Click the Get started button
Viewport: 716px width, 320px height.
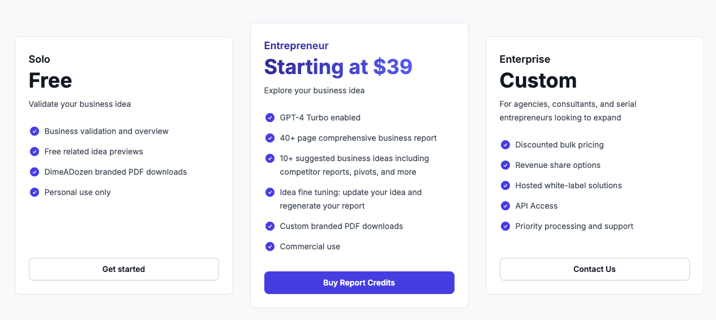(x=123, y=269)
